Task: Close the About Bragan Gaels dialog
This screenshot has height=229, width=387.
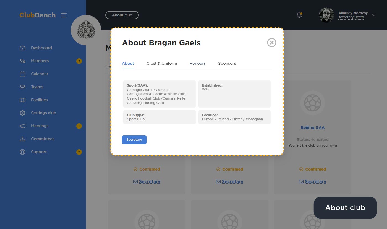Action: pos(271,43)
